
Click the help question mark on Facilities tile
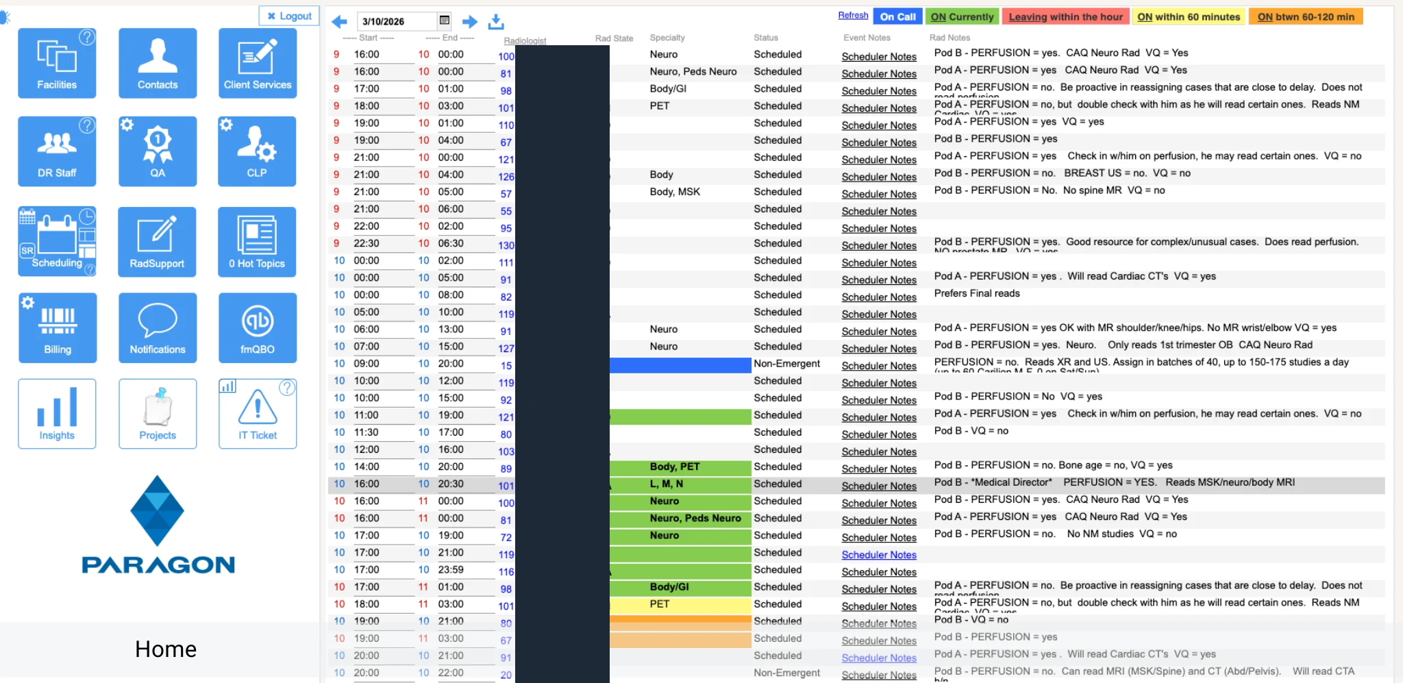coord(87,37)
